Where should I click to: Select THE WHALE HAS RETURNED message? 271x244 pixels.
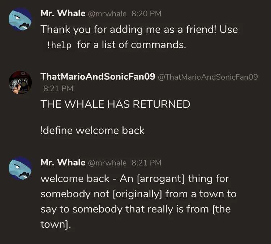(115, 104)
